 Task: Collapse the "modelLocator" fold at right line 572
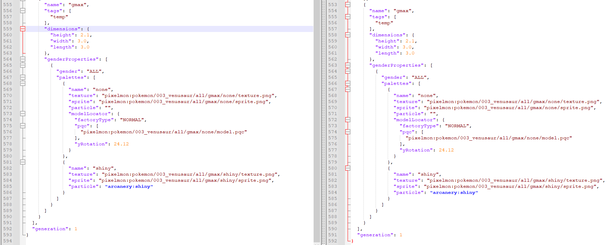coord(348,120)
